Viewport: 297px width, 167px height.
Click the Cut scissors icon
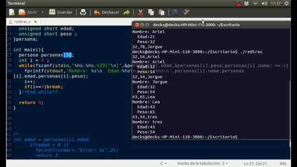(140, 13)
